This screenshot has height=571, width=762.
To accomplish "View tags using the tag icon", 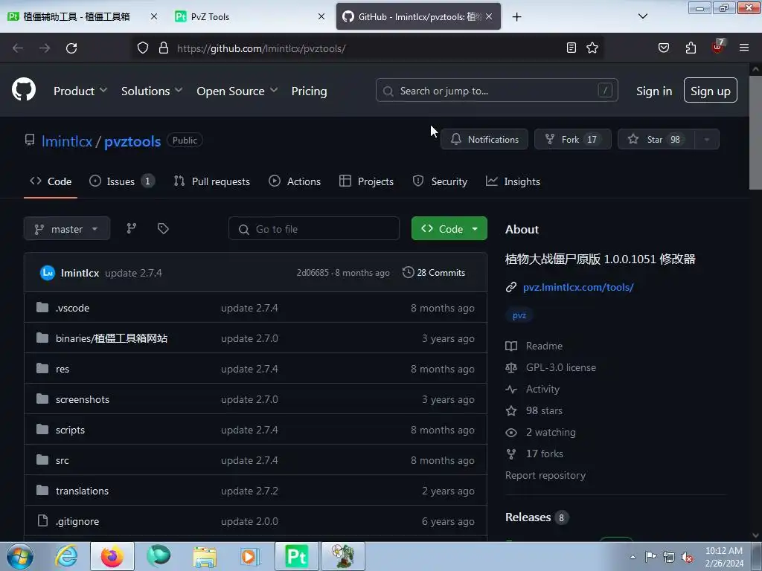I will point(163,229).
